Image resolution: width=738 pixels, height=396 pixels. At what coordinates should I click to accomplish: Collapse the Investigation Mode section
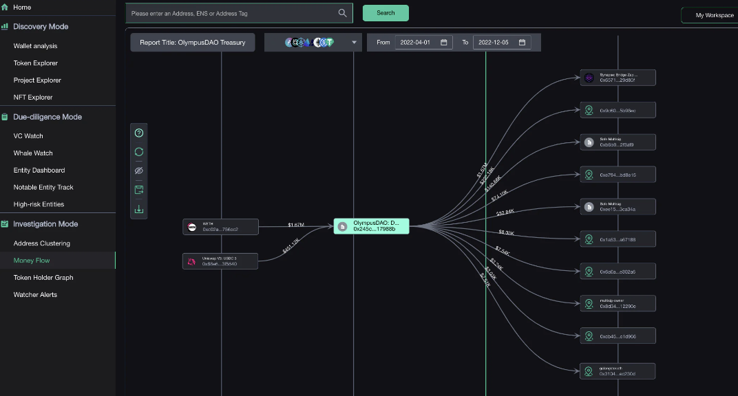pyautogui.click(x=45, y=224)
